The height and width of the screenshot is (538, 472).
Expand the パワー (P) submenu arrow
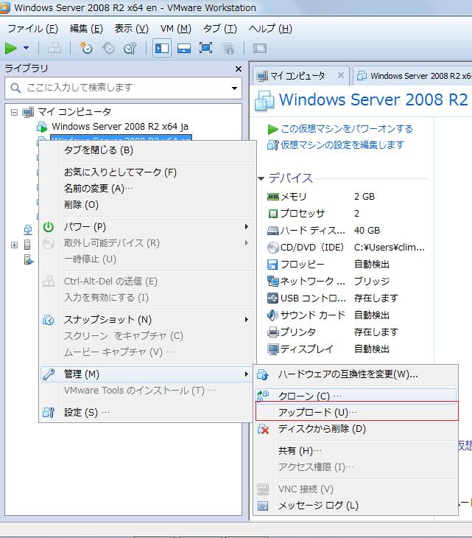pyautogui.click(x=247, y=227)
